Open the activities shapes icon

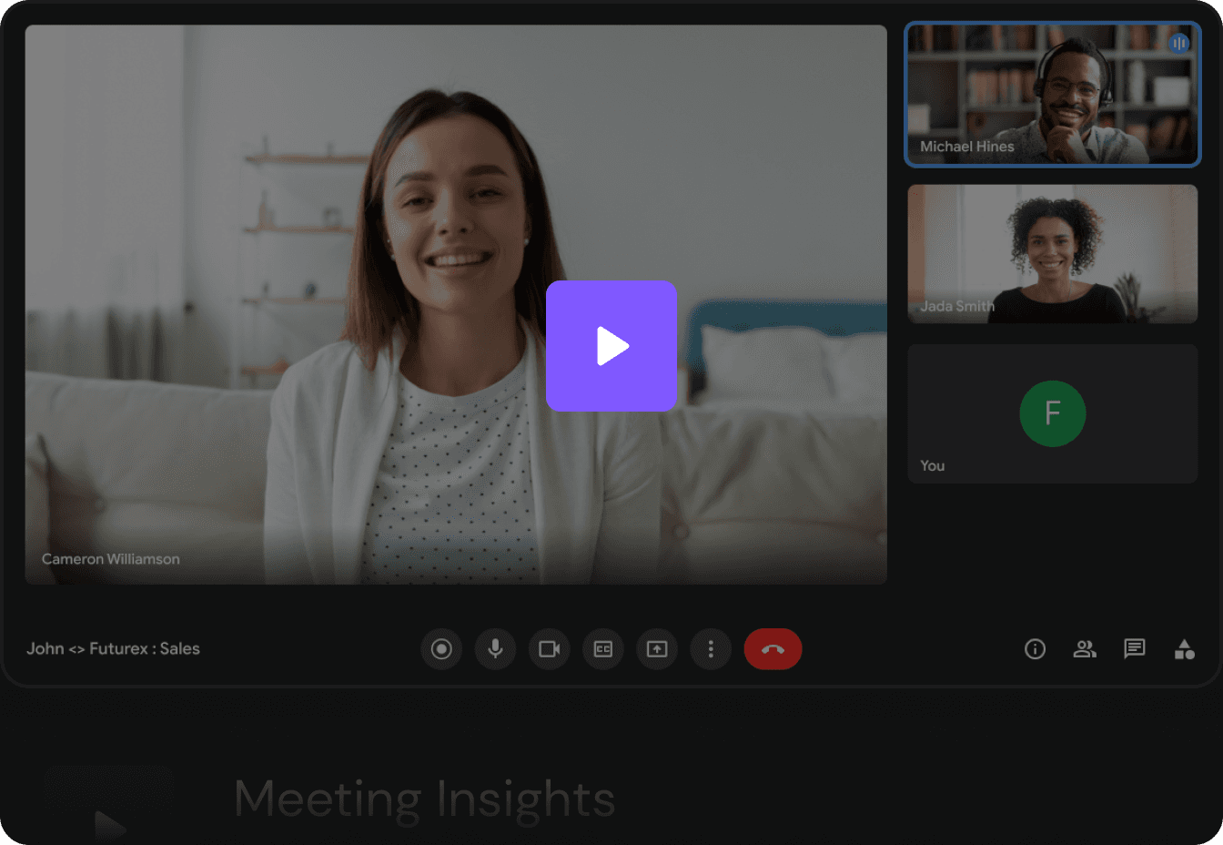(x=1184, y=649)
